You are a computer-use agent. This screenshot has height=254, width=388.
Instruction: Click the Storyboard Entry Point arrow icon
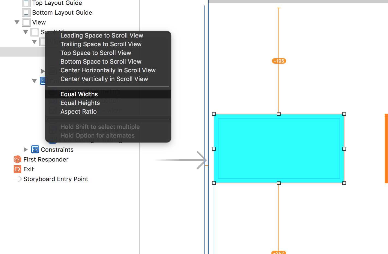(x=17, y=179)
